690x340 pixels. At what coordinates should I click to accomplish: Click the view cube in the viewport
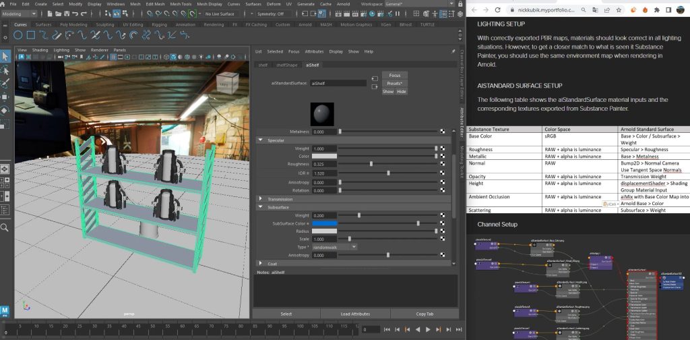click(229, 82)
